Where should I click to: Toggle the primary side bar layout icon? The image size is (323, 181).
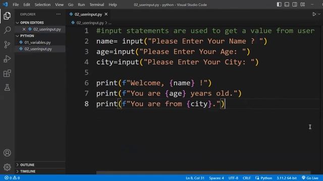(x=279, y=5)
